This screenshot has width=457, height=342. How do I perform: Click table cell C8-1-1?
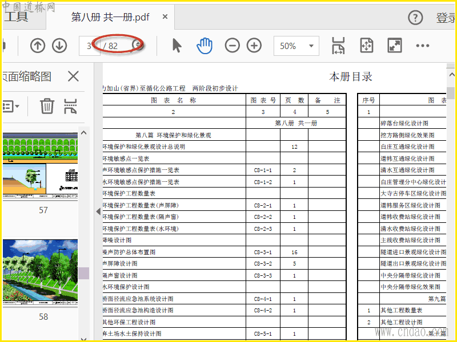coord(263,170)
